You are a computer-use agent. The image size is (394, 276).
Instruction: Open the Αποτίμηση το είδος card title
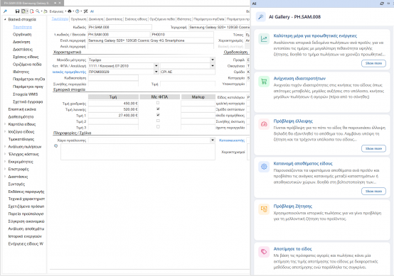click(292, 249)
